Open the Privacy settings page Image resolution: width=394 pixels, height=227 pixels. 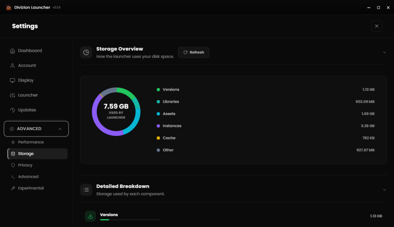tap(25, 165)
